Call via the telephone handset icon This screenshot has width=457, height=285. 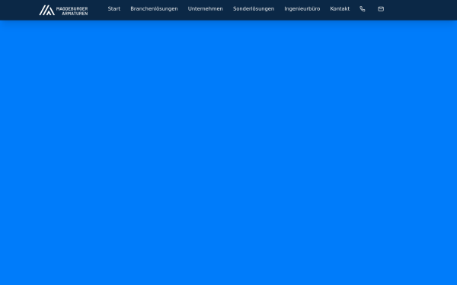[x=363, y=9]
